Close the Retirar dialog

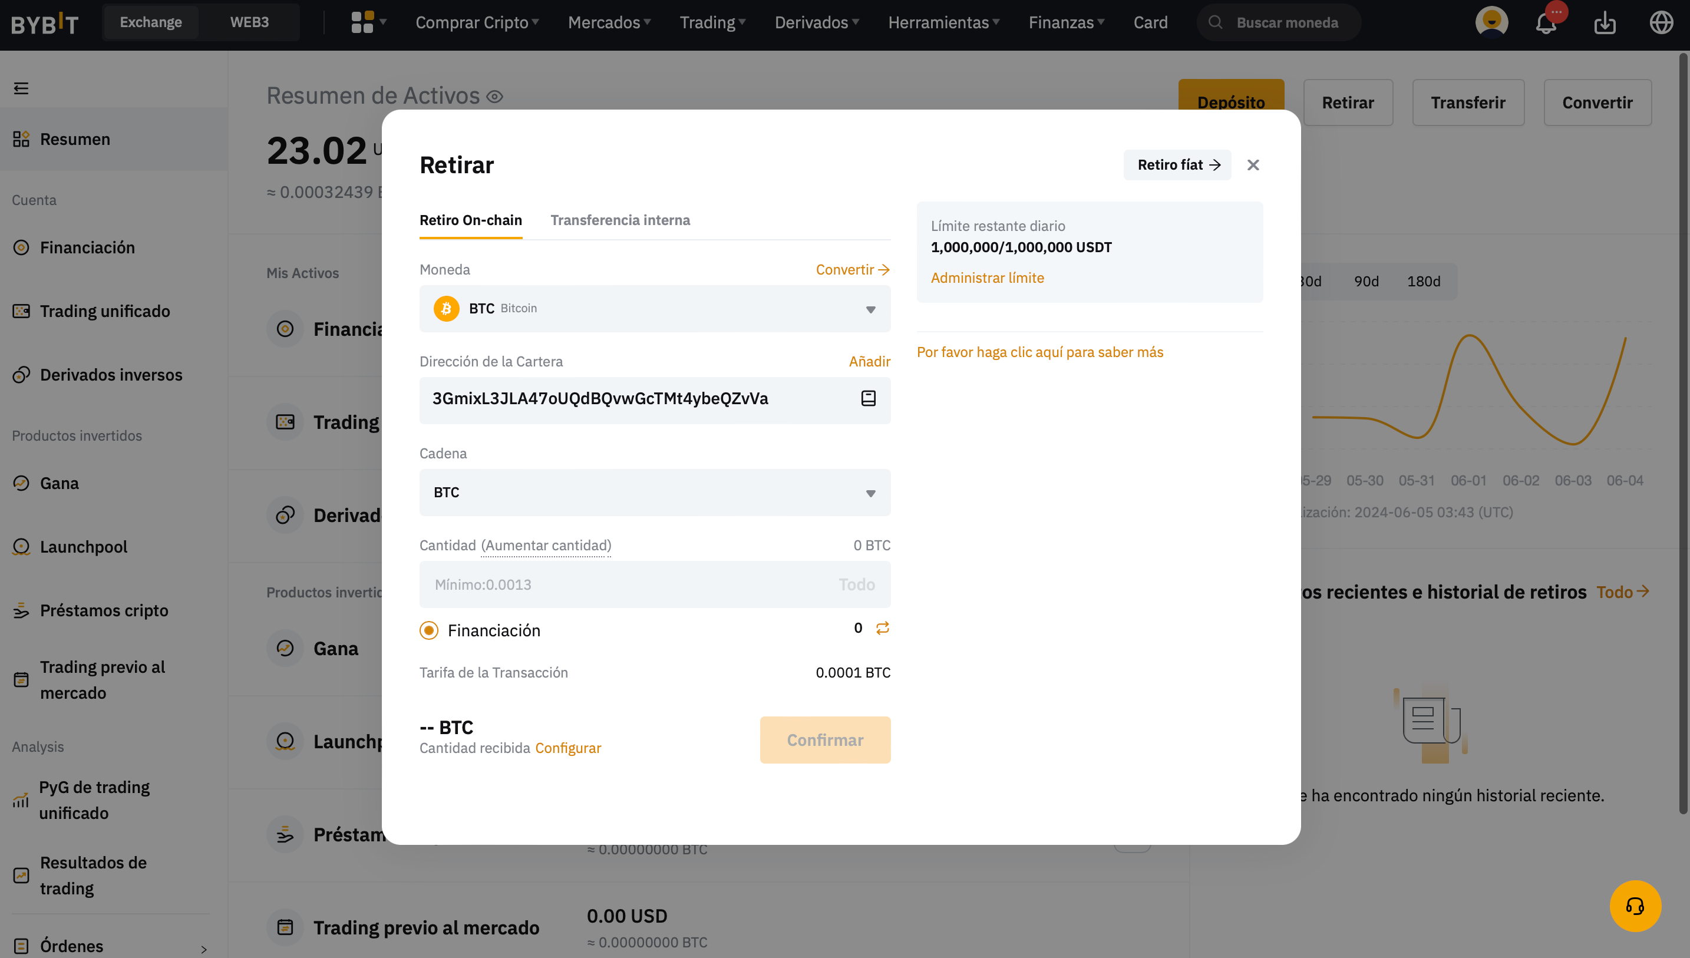[x=1253, y=165]
